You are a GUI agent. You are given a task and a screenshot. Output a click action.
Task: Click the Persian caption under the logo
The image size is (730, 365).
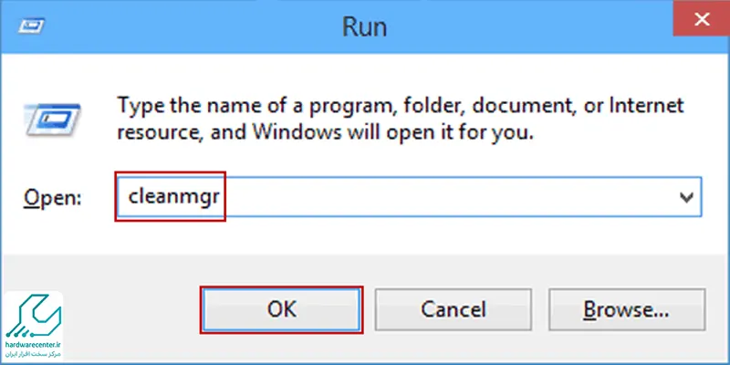[x=34, y=355]
